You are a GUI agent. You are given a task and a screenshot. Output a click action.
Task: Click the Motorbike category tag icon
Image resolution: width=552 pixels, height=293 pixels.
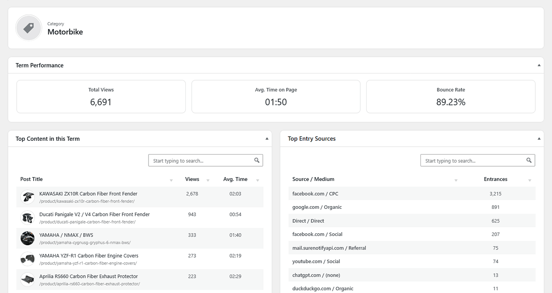click(x=29, y=28)
